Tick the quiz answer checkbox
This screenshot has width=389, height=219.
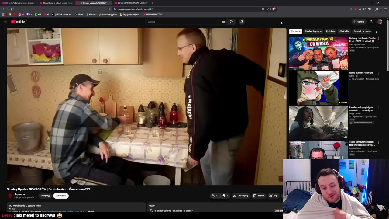(x=151, y=210)
